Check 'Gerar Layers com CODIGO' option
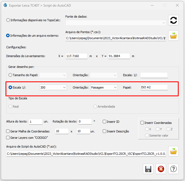Viewport: 185px width, 181px height. click(8, 137)
